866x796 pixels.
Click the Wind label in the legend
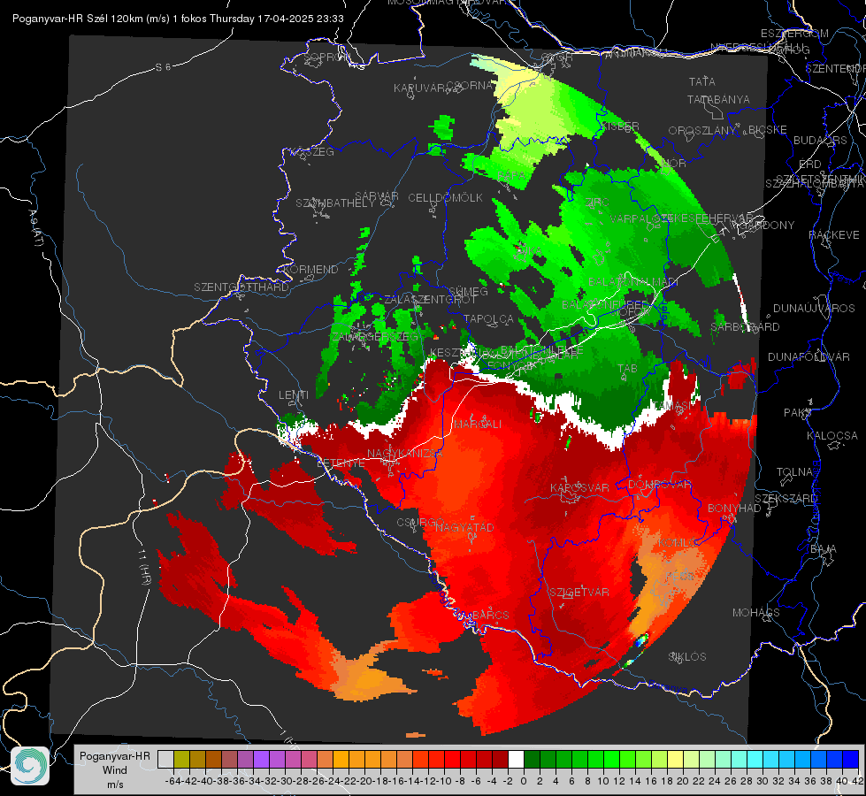pos(114,770)
